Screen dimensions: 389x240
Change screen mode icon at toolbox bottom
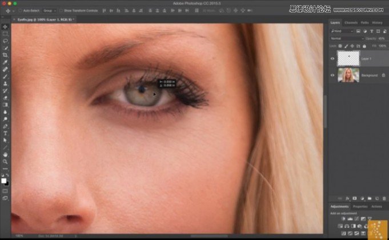point(5,198)
